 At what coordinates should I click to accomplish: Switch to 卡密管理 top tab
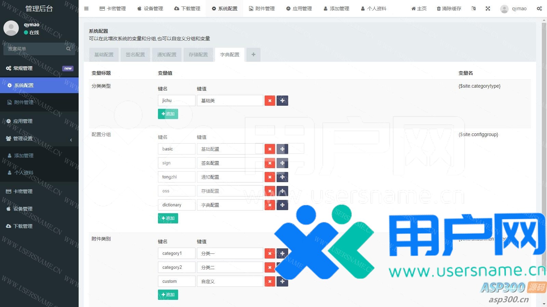click(113, 9)
